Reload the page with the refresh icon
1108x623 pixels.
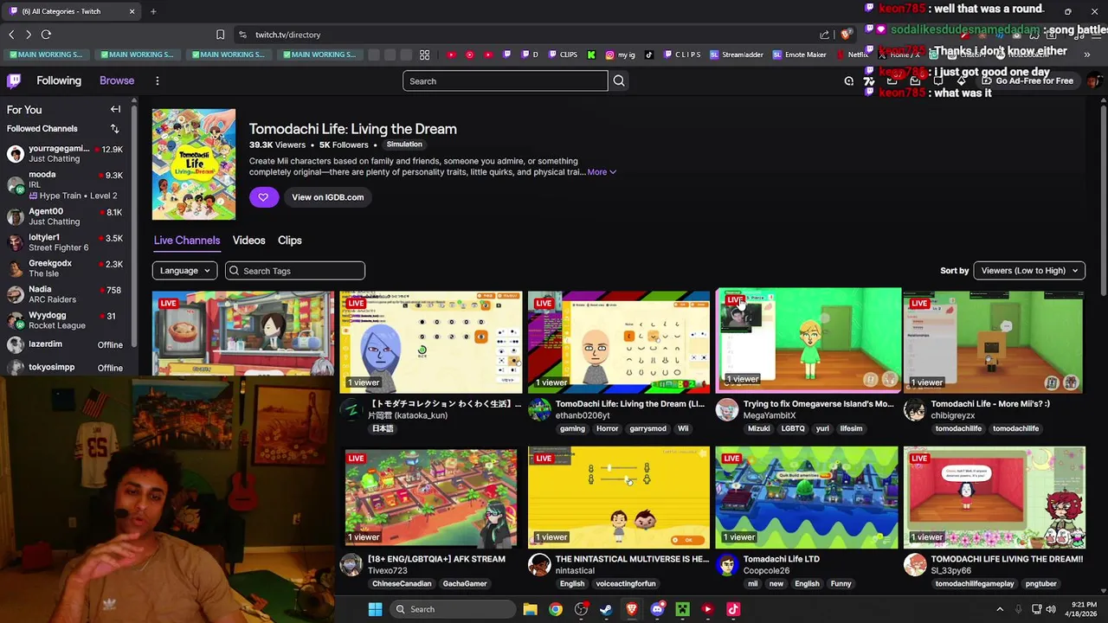(46, 35)
